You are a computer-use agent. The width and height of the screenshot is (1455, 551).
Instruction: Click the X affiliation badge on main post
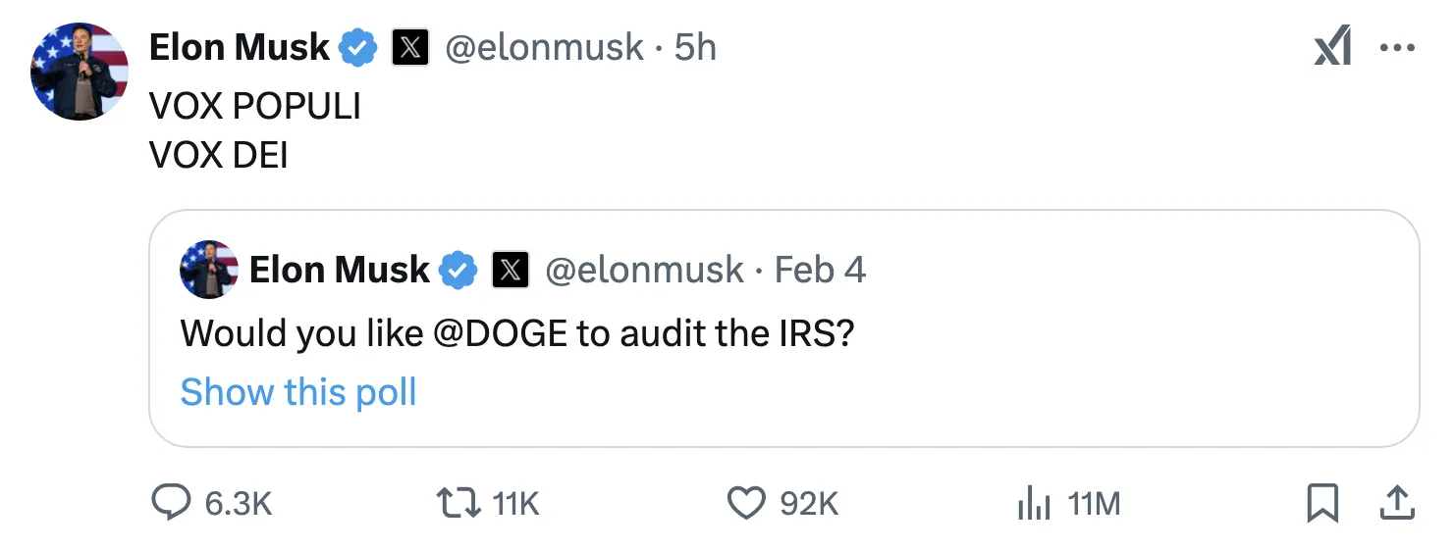click(x=409, y=48)
